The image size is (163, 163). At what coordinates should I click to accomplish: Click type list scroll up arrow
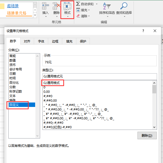tap(154, 83)
